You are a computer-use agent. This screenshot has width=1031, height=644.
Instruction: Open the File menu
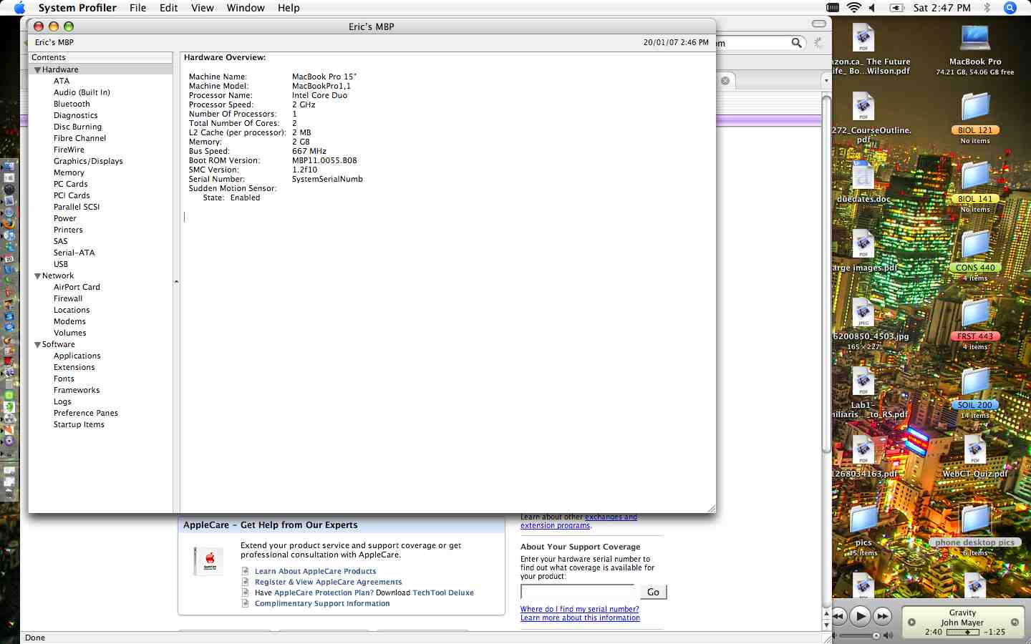coord(138,8)
